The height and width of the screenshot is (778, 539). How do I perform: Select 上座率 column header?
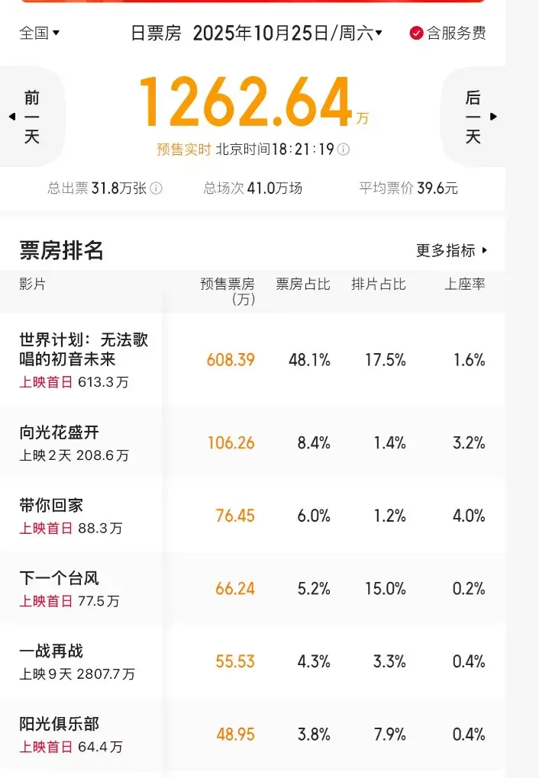[x=465, y=285]
